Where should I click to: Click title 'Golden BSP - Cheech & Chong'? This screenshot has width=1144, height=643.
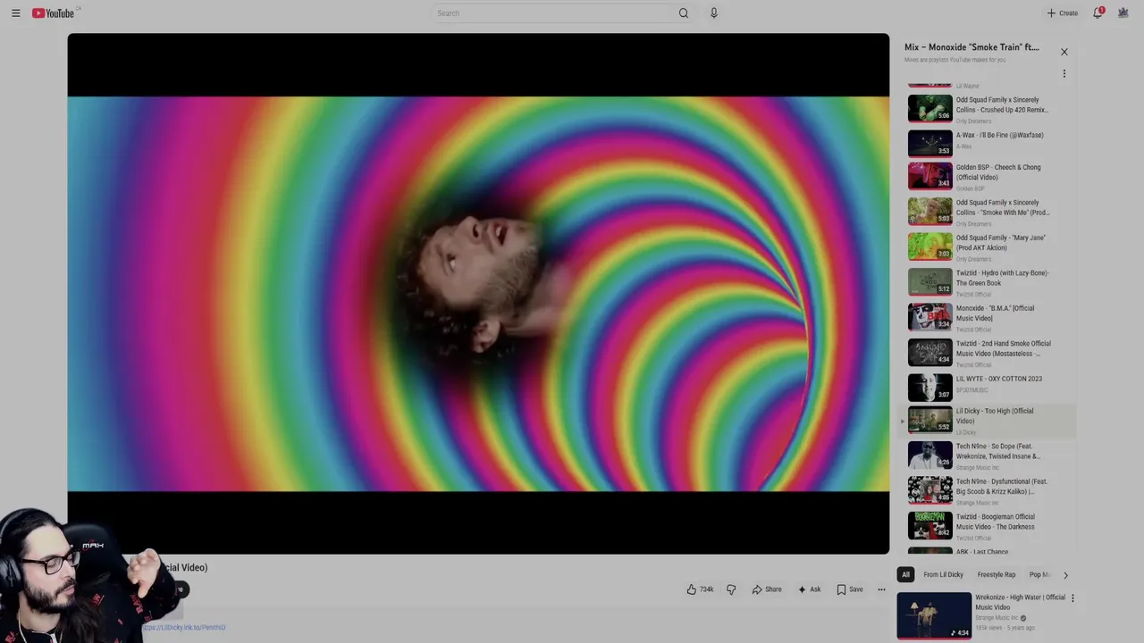click(998, 171)
